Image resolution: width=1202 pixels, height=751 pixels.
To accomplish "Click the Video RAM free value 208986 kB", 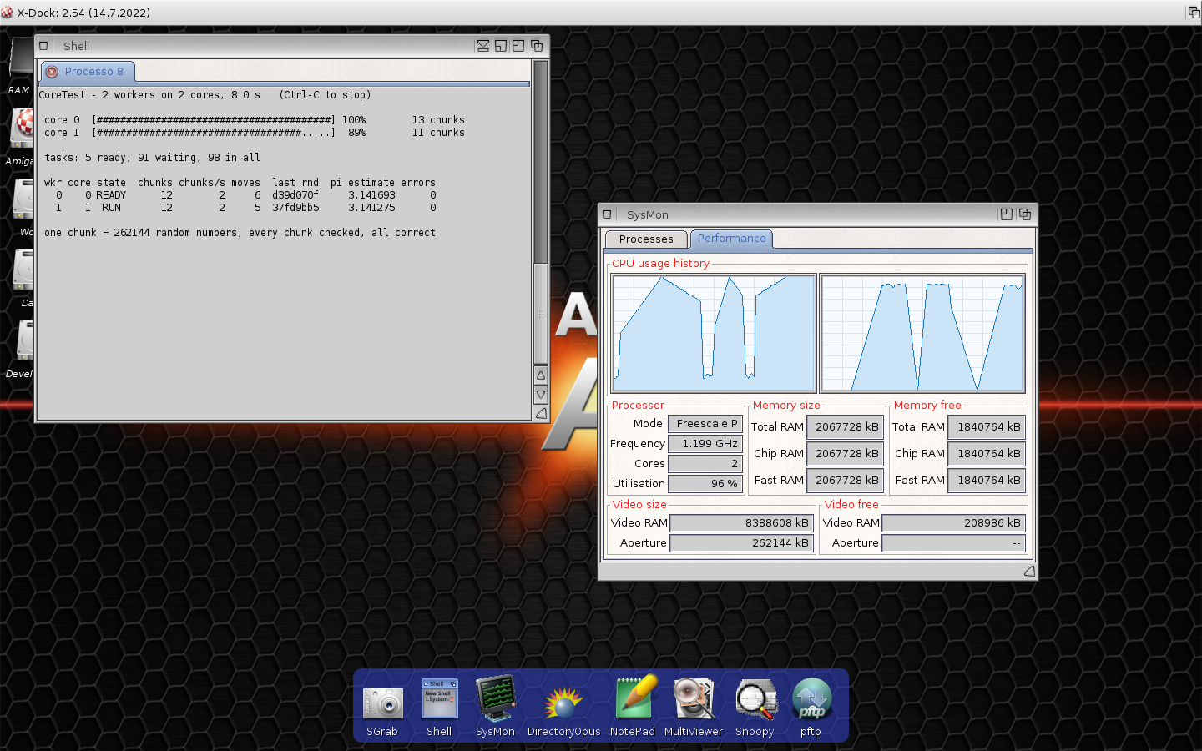I will coord(953,523).
